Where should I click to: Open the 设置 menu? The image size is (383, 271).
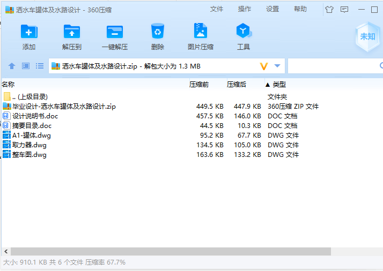pos(272,9)
